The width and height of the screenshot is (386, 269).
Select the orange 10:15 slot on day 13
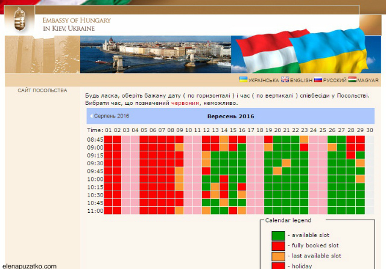coord(215,187)
